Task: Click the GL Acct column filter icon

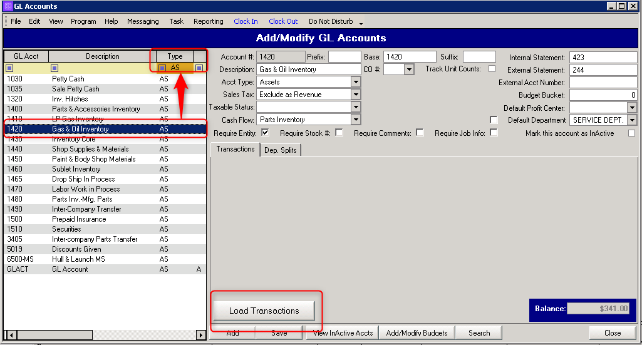Action: (x=9, y=68)
